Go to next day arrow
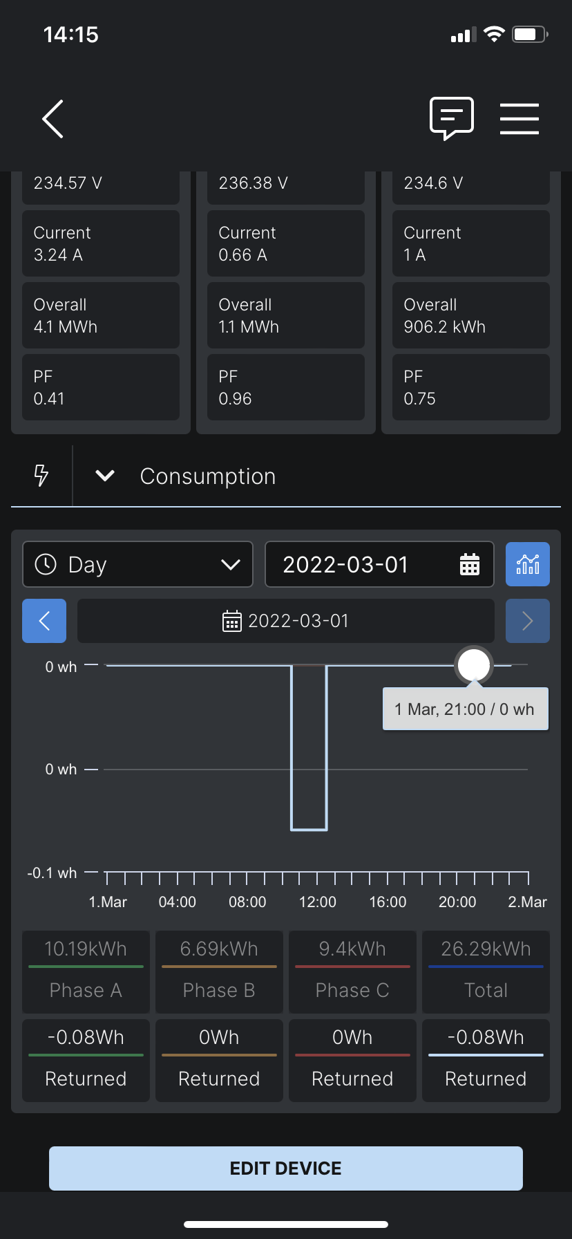572x1239 pixels. [528, 621]
